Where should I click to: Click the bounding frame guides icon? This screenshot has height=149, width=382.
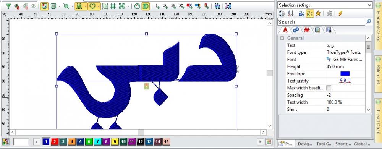tap(105, 6)
